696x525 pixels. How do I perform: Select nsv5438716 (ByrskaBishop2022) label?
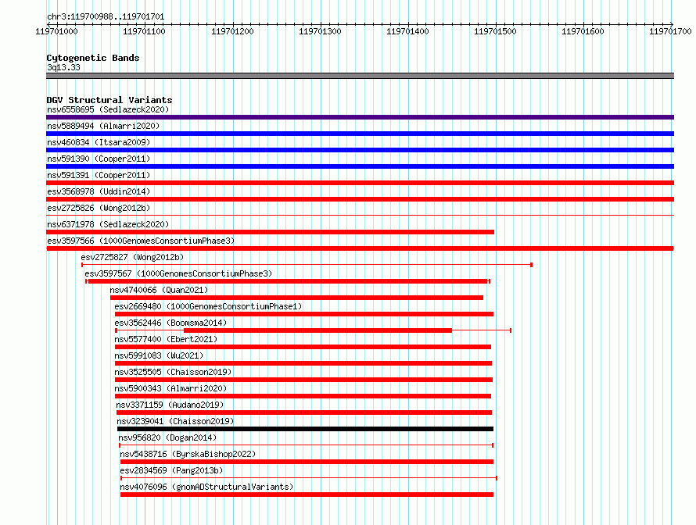click(188, 454)
